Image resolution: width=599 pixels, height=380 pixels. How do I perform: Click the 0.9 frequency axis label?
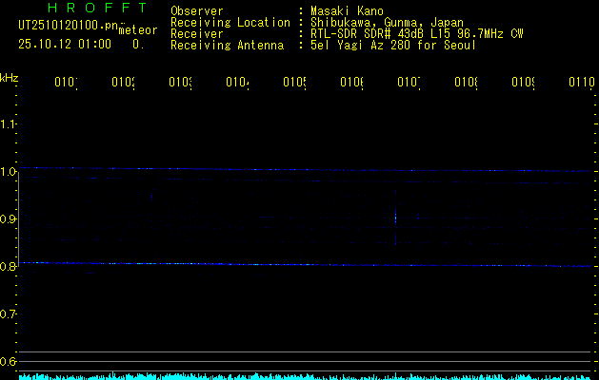pyautogui.click(x=9, y=219)
